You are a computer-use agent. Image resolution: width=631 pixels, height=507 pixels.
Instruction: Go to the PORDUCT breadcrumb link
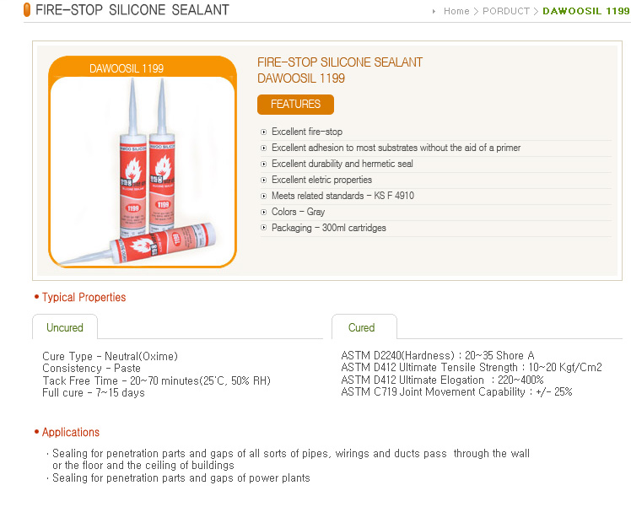pyautogui.click(x=506, y=11)
